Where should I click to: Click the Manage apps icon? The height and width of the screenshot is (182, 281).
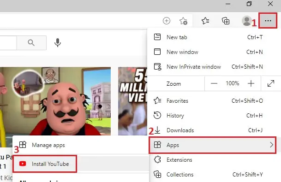23,145
